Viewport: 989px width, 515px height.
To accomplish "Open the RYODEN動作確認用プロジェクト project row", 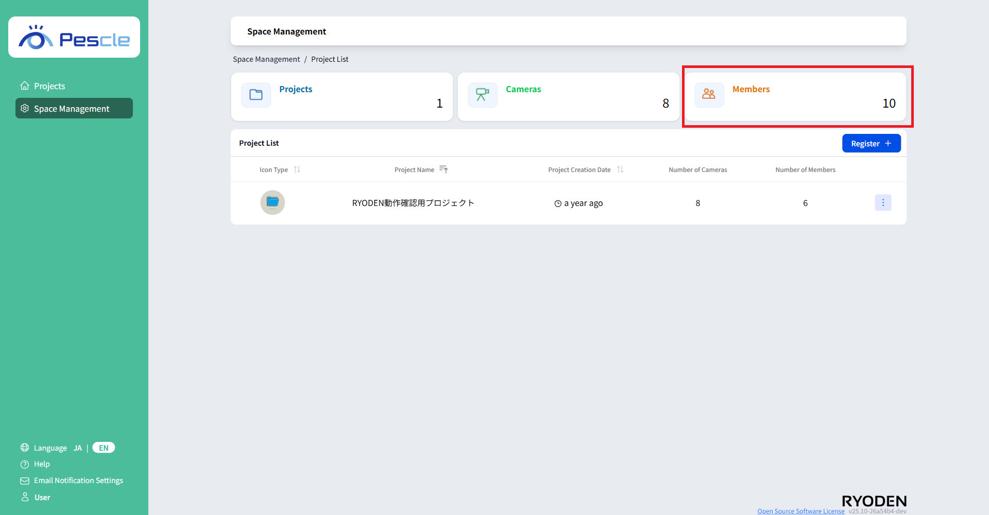I will pyautogui.click(x=413, y=203).
